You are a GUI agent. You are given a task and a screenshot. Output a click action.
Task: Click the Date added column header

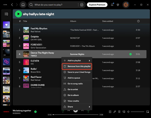pos(108,21)
